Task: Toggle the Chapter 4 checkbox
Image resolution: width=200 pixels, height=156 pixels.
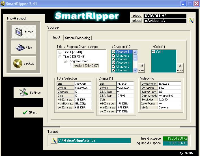Action: click(x=113, y=63)
